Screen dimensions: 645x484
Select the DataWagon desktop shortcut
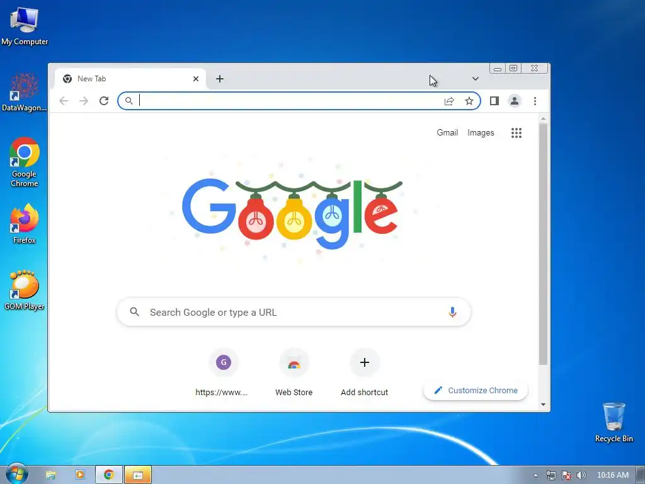pos(25,92)
